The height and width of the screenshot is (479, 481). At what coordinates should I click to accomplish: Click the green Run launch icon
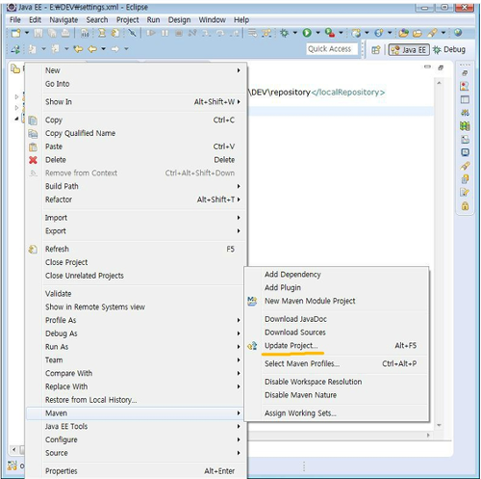pos(307,33)
